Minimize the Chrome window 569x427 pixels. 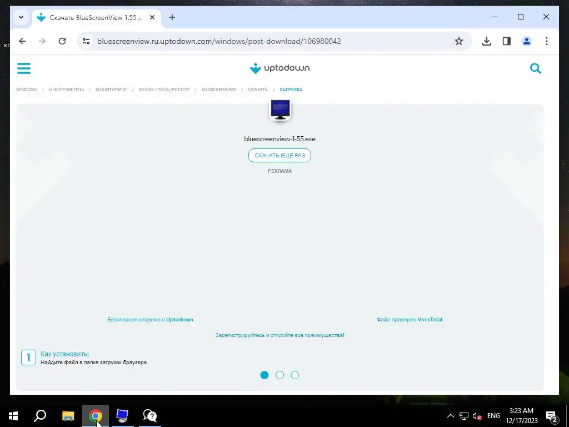[x=495, y=17]
